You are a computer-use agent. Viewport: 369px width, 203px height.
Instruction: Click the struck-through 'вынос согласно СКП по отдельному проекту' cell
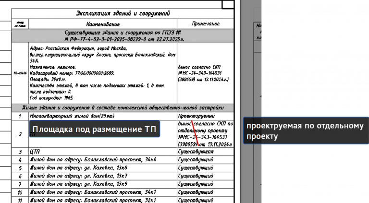(206, 134)
